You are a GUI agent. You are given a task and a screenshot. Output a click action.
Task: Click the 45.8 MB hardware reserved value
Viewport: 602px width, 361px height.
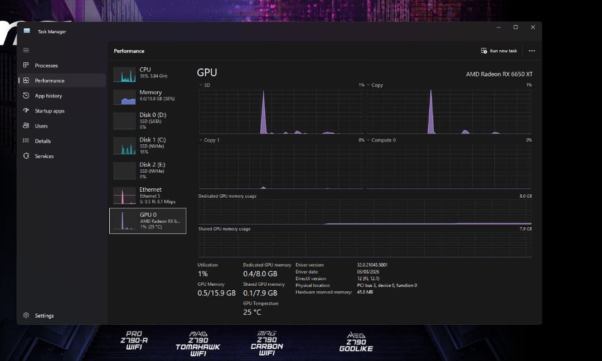pyautogui.click(x=365, y=292)
